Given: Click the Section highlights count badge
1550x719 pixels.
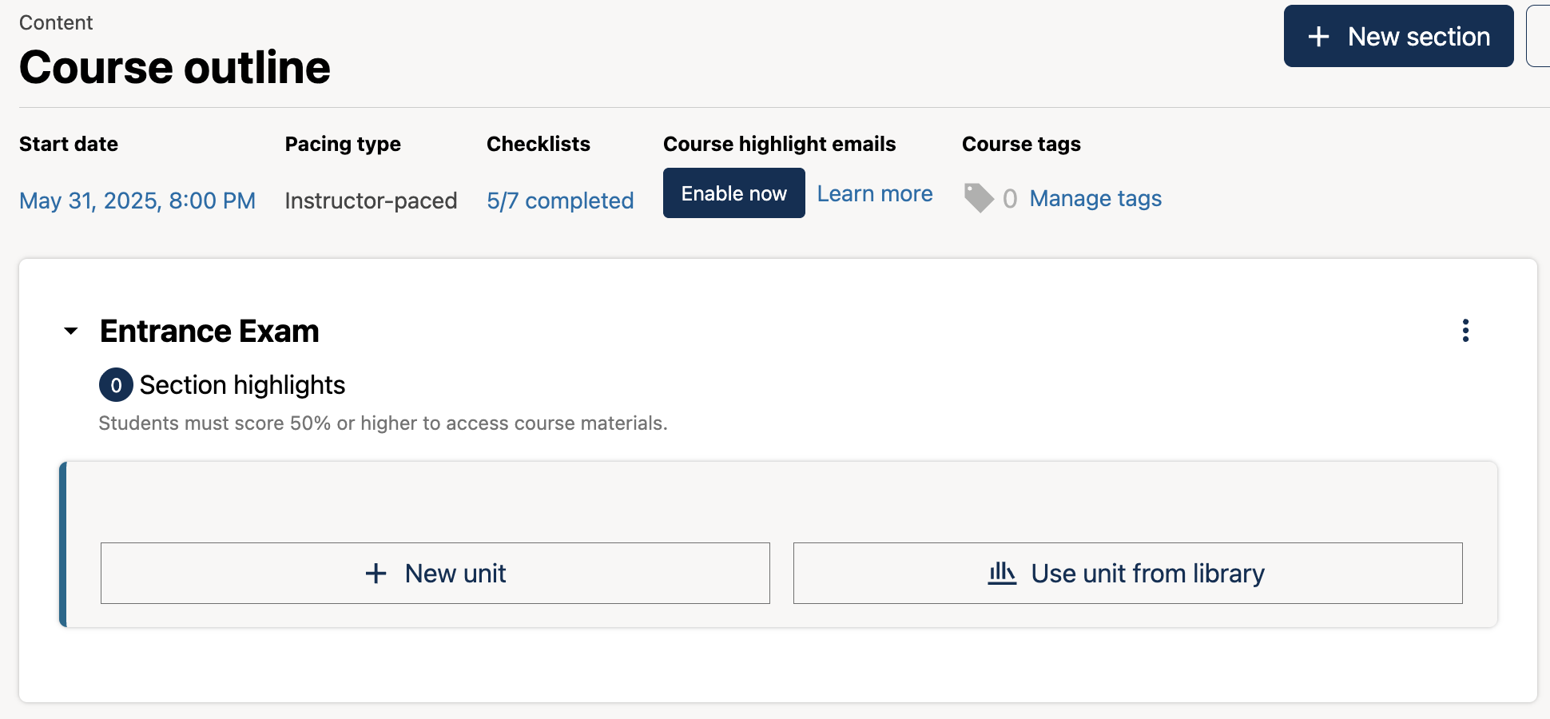Looking at the screenshot, I should (115, 385).
